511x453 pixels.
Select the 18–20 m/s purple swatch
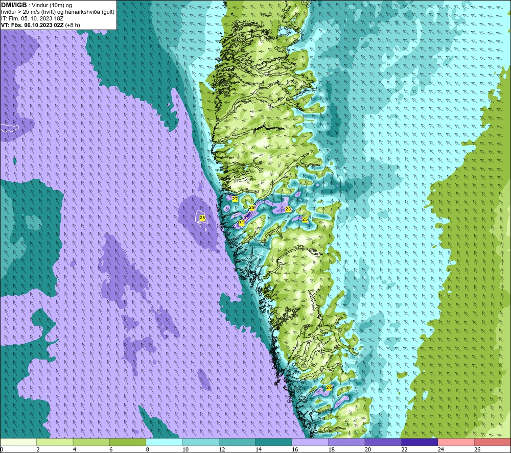[347, 442]
